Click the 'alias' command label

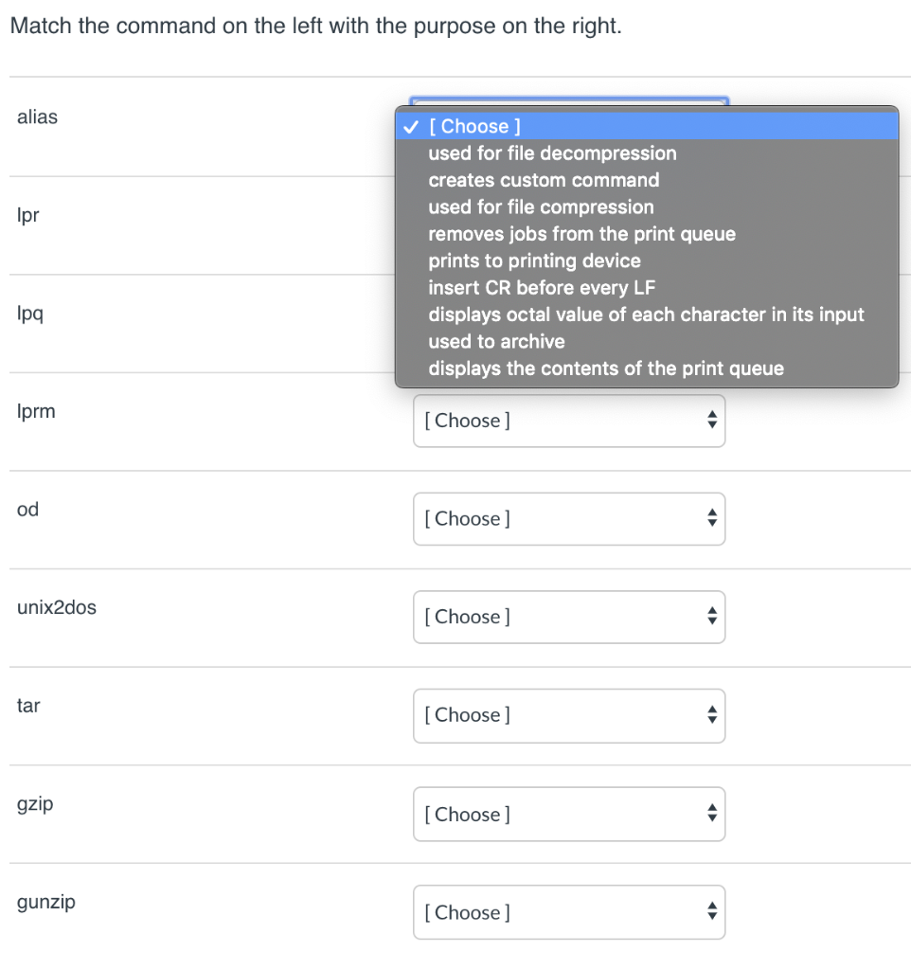(38, 117)
